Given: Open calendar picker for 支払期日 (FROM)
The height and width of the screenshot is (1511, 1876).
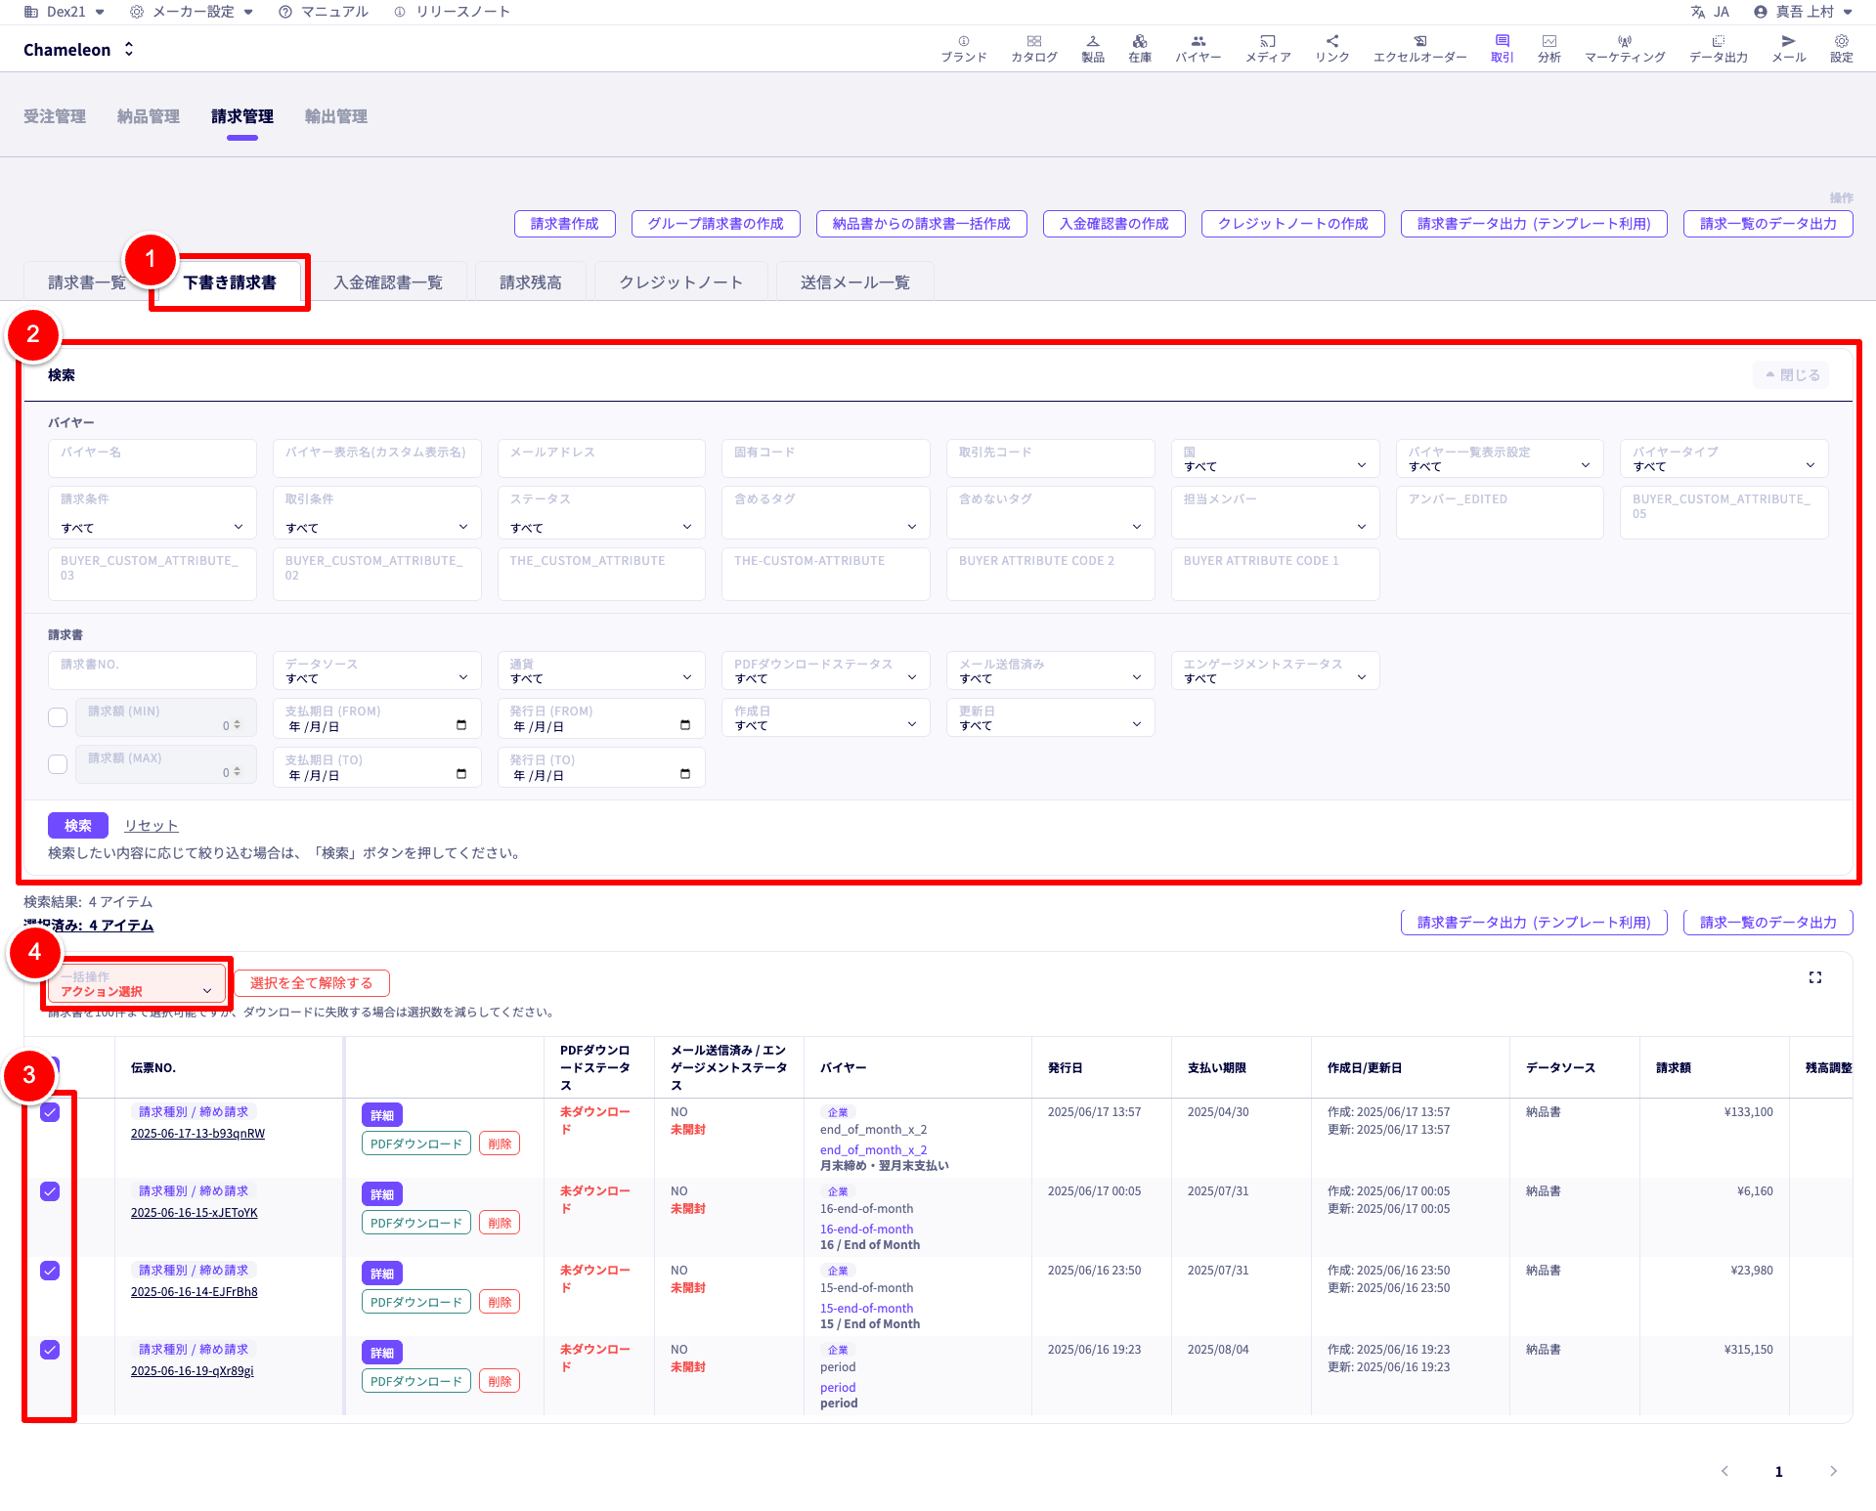Looking at the screenshot, I should click(x=461, y=726).
